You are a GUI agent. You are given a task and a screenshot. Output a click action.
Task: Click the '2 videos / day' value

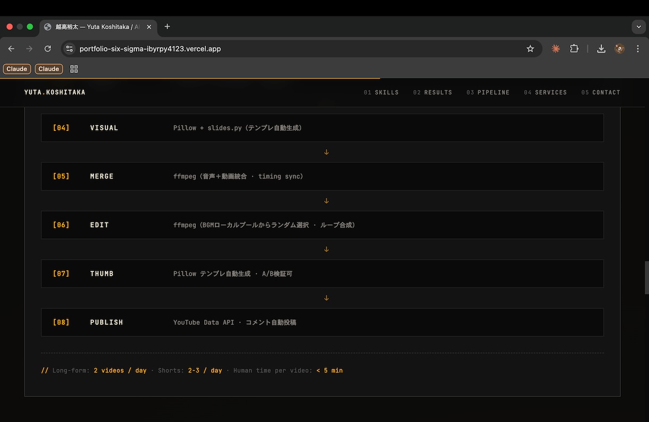[x=120, y=370]
